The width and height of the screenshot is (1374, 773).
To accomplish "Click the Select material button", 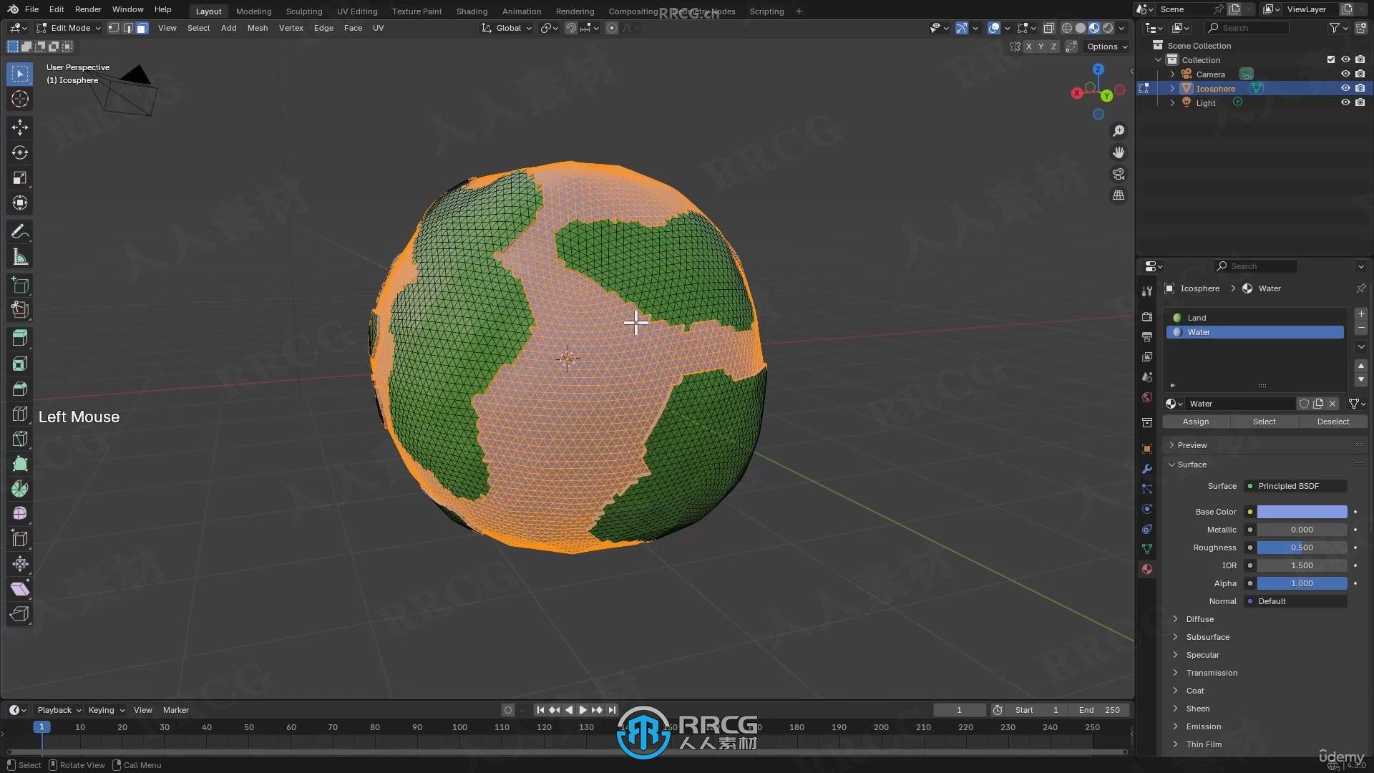I will click(1264, 422).
